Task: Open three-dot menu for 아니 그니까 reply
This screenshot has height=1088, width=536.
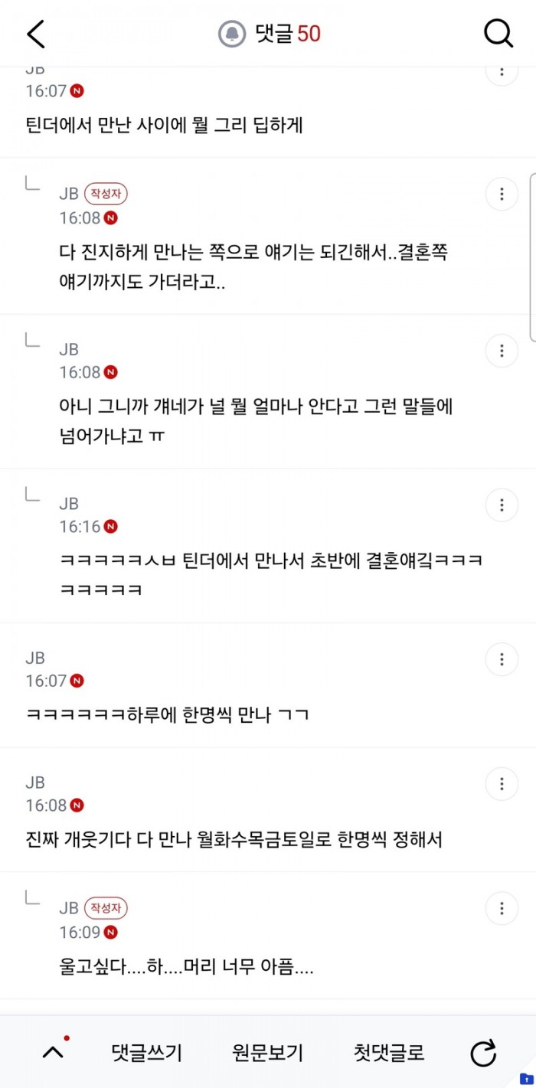Action: [x=502, y=351]
